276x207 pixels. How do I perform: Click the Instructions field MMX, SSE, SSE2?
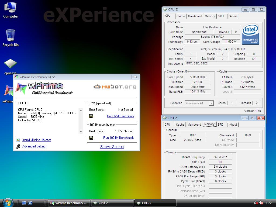tap(223, 64)
